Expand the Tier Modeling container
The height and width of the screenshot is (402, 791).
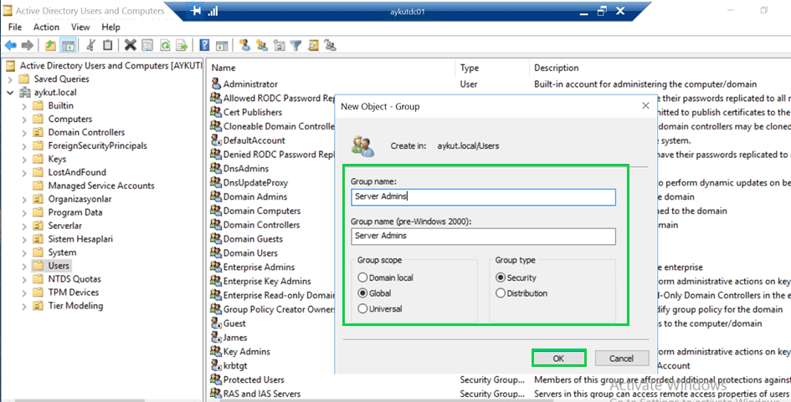(x=23, y=307)
